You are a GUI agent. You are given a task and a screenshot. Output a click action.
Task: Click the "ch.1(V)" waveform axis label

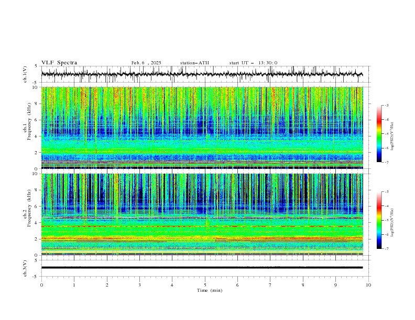click(x=25, y=74)
